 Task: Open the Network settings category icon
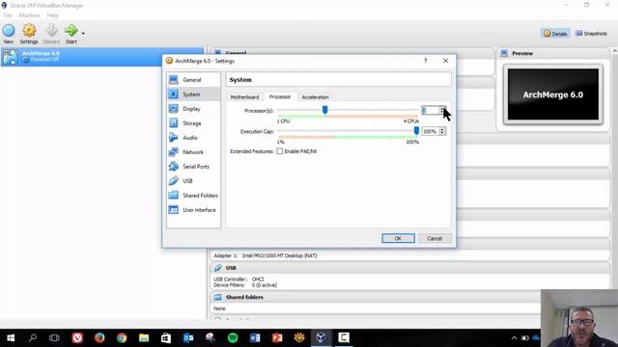click(174, 152)
